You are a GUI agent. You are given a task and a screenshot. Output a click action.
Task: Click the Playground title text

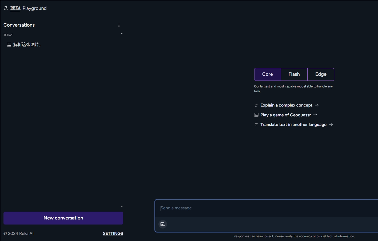35,8
